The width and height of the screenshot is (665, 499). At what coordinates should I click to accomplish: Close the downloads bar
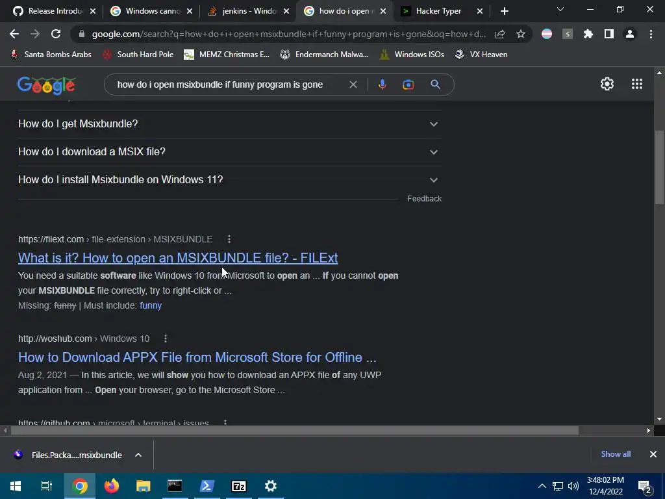click(x=653, y=454)
